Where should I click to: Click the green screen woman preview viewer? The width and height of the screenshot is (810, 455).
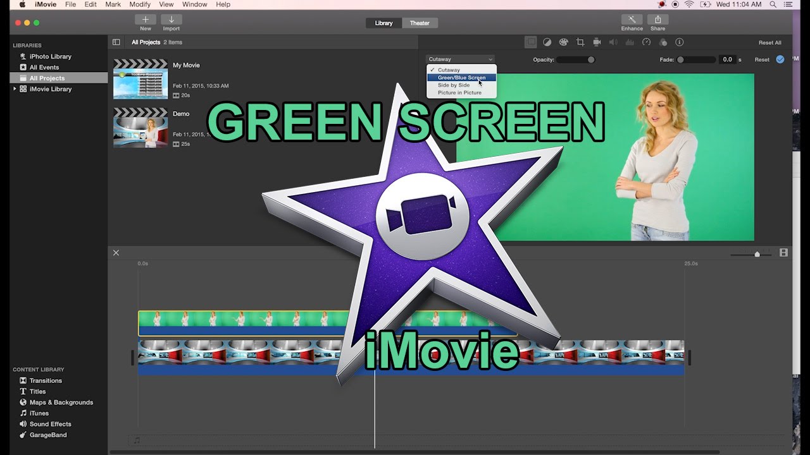point(605,157)
